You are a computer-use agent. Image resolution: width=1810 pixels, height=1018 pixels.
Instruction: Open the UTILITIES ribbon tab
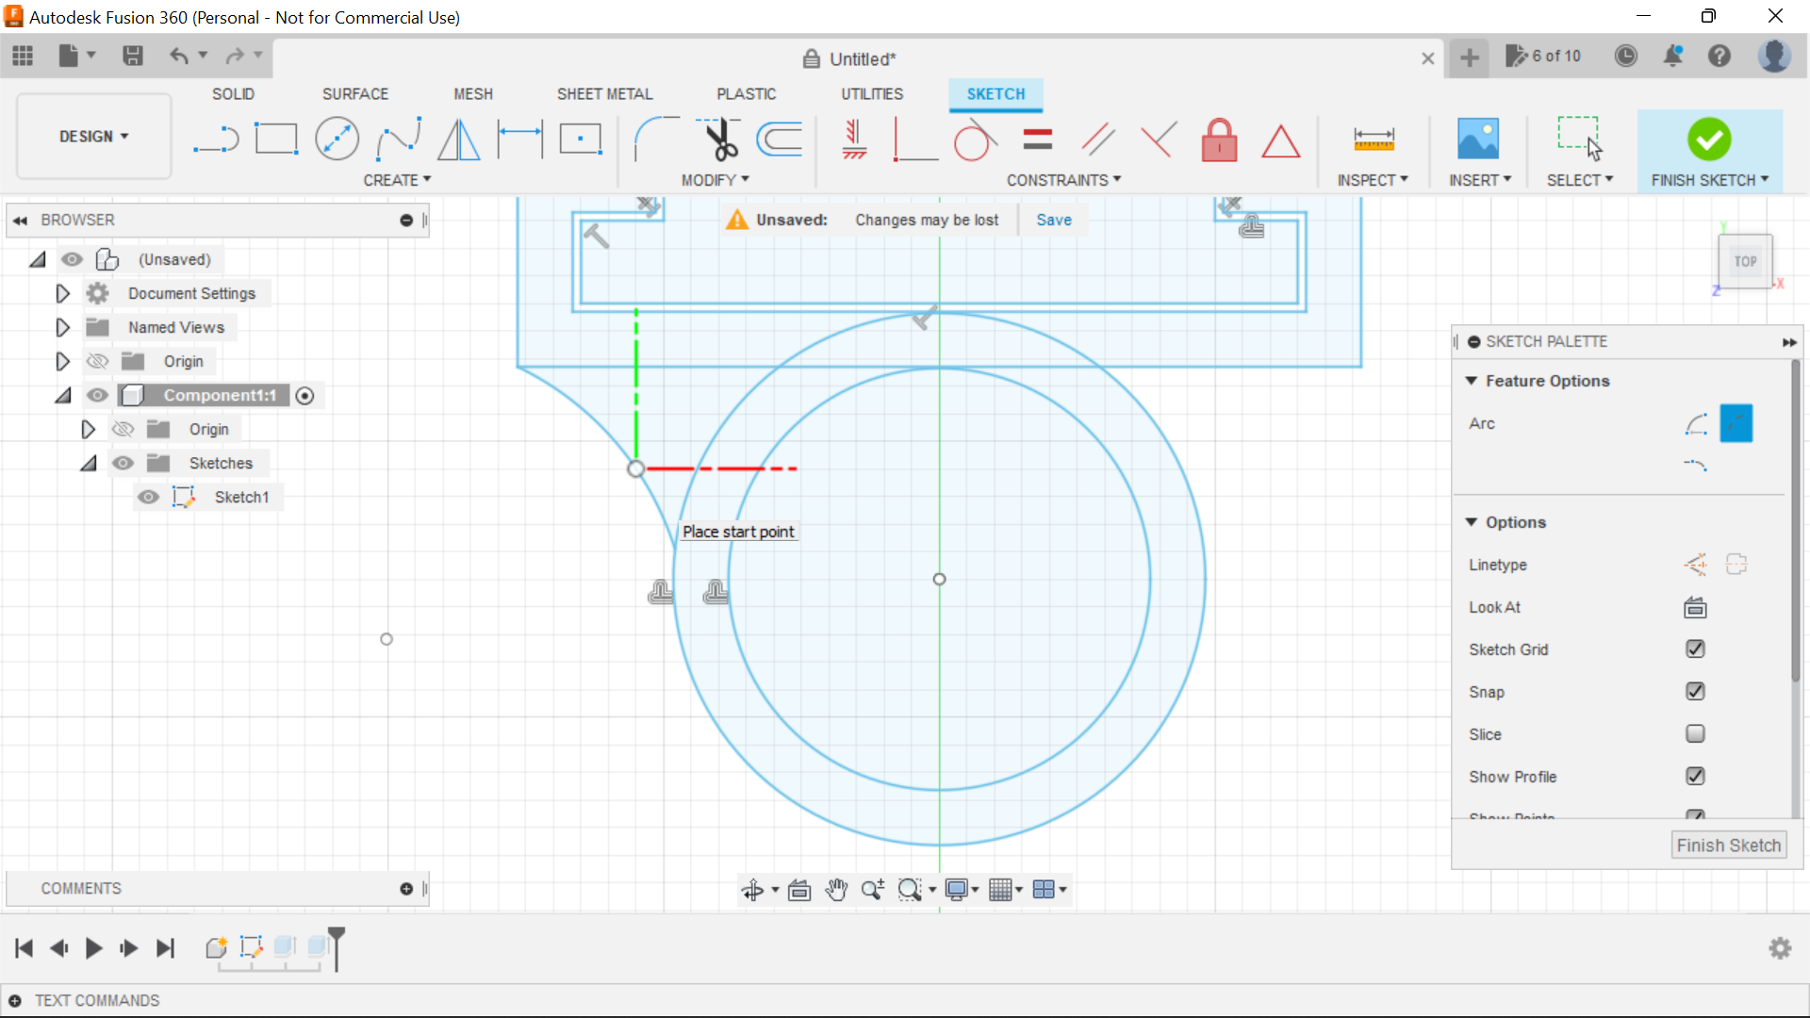pos(872,93)
